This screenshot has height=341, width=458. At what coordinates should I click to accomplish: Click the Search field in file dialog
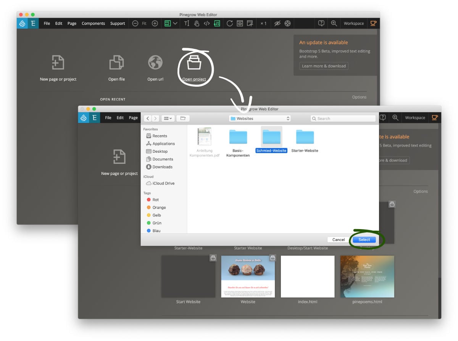tap(343, 118)
